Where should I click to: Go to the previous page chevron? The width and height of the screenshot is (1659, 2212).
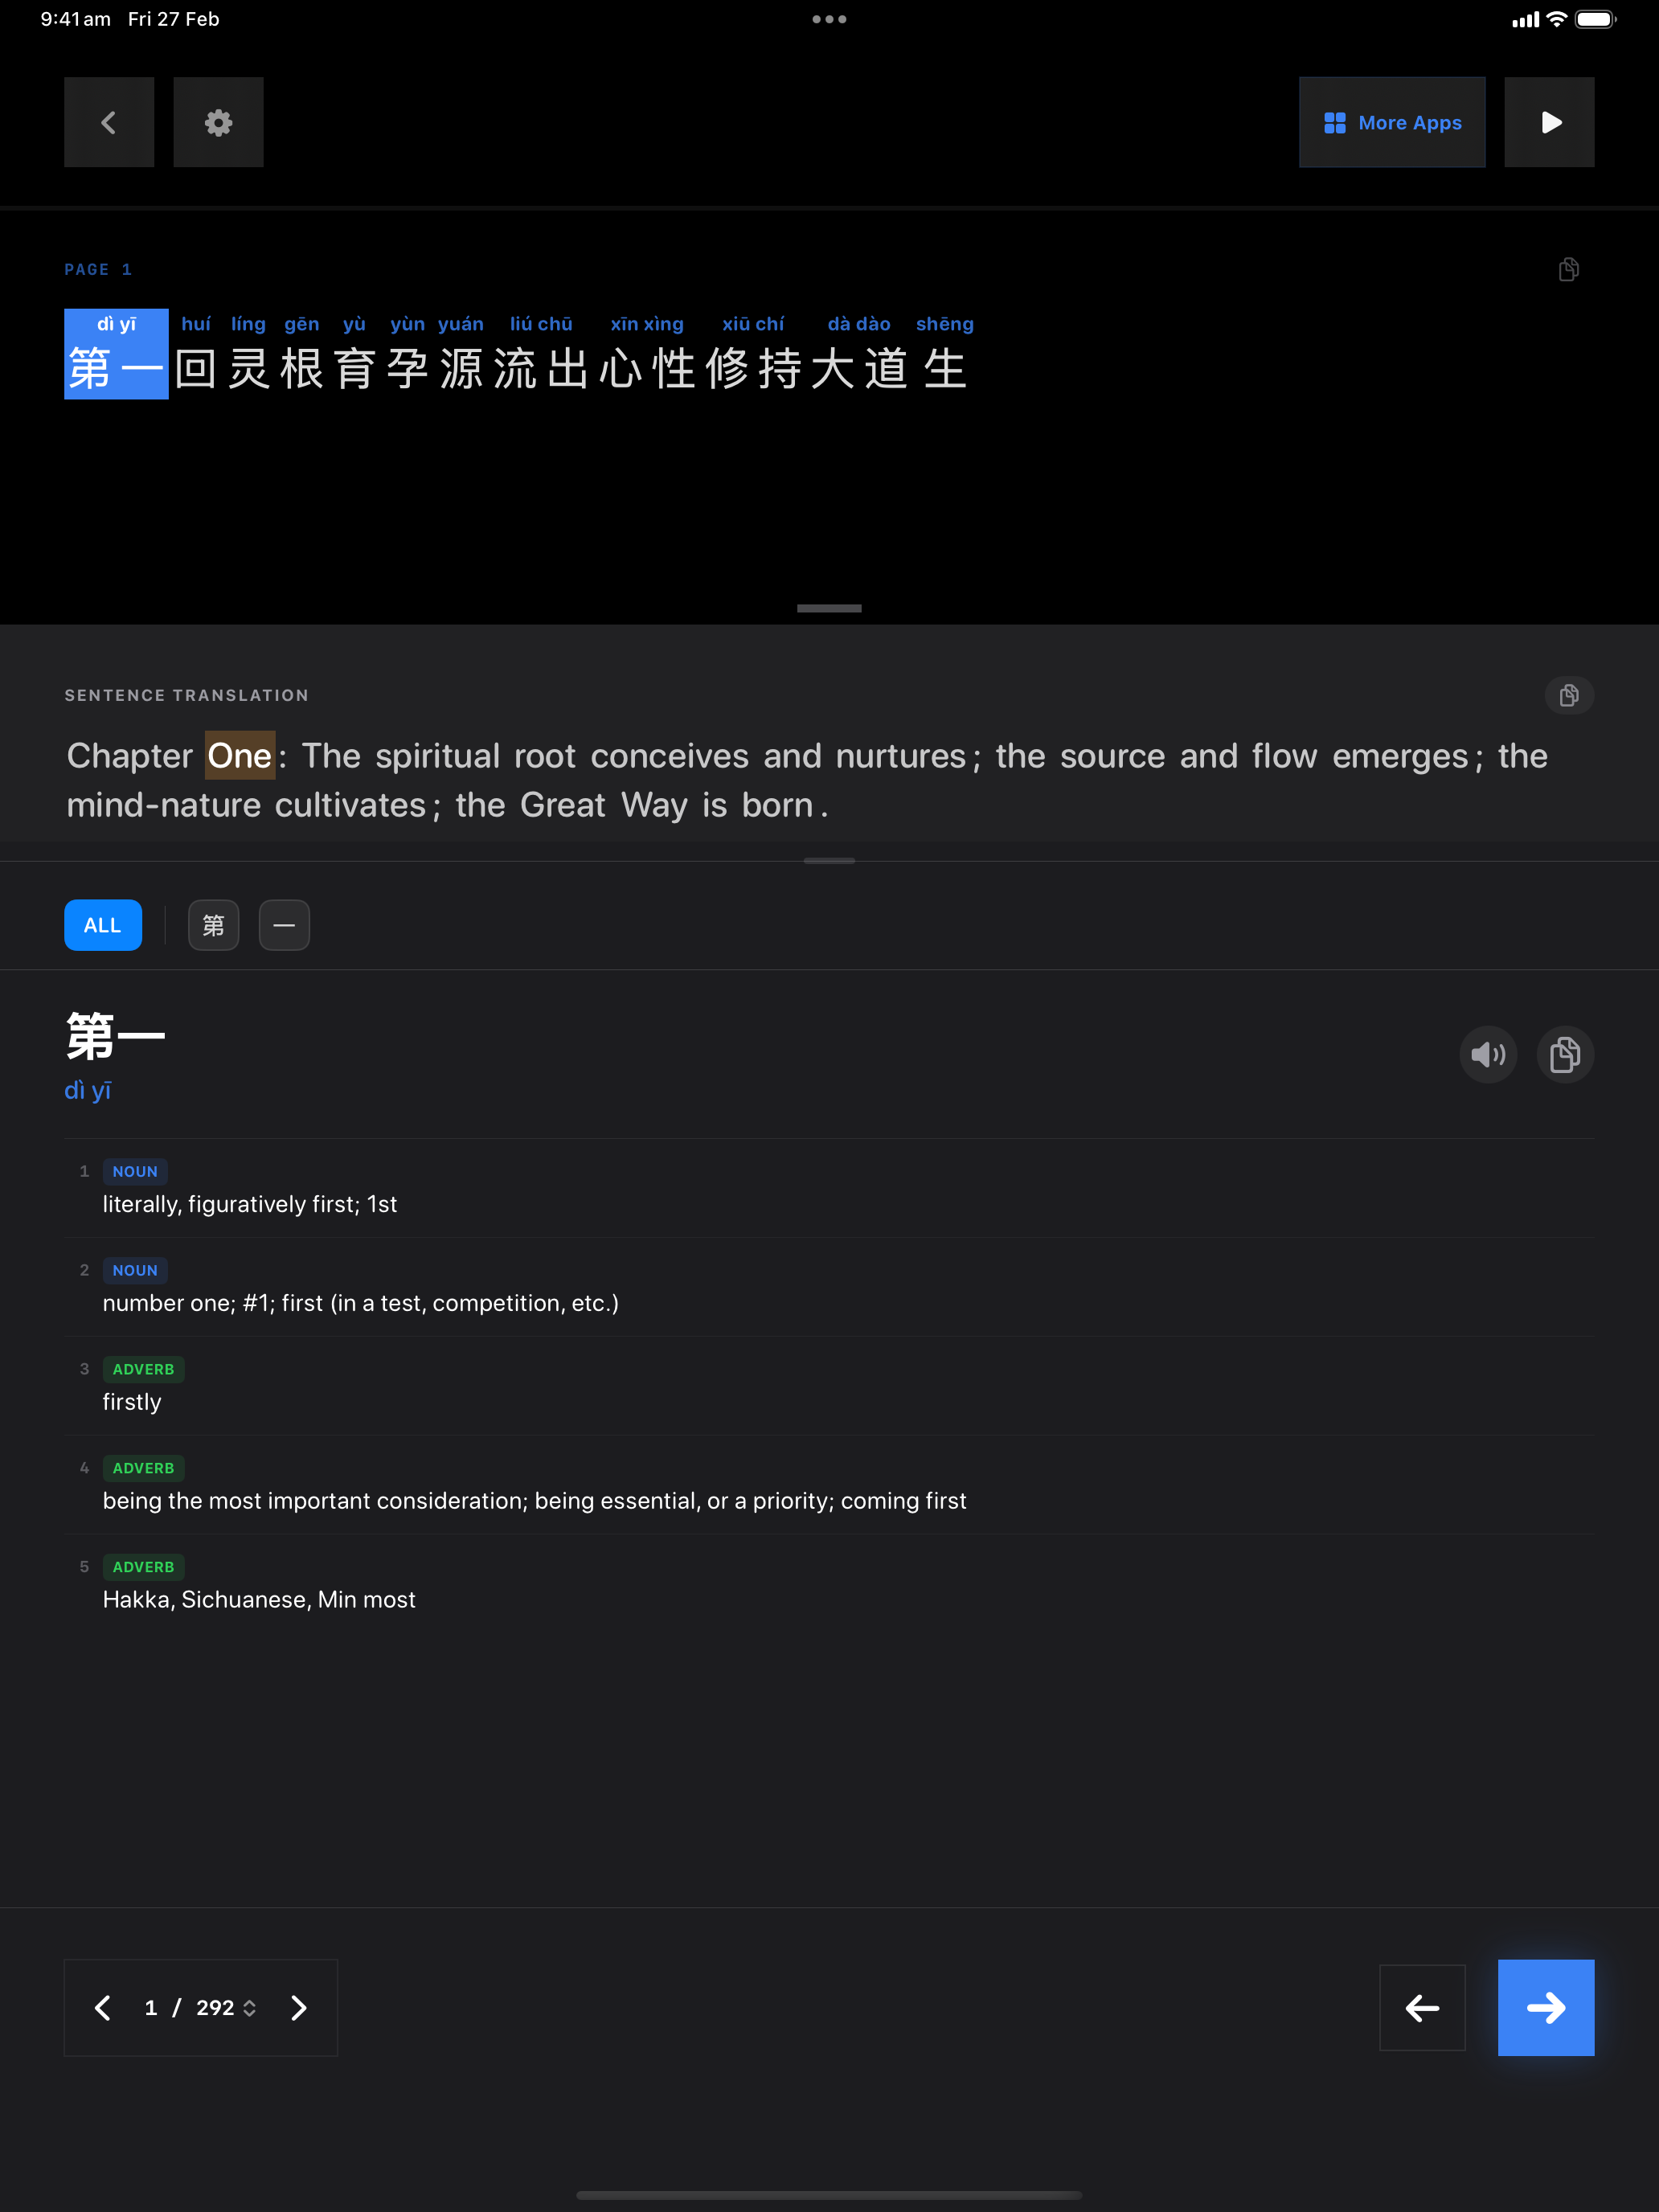pyautogui.click(x=102, y=2008)
